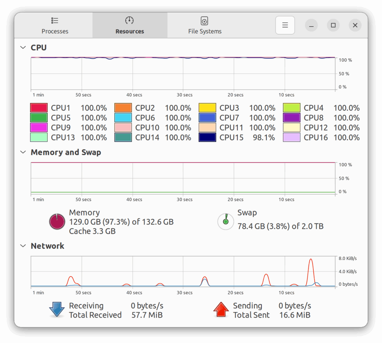Click the Memory pie chart icon
The width and height of the screenshot is (382, 343).
(x=57, y=222)
